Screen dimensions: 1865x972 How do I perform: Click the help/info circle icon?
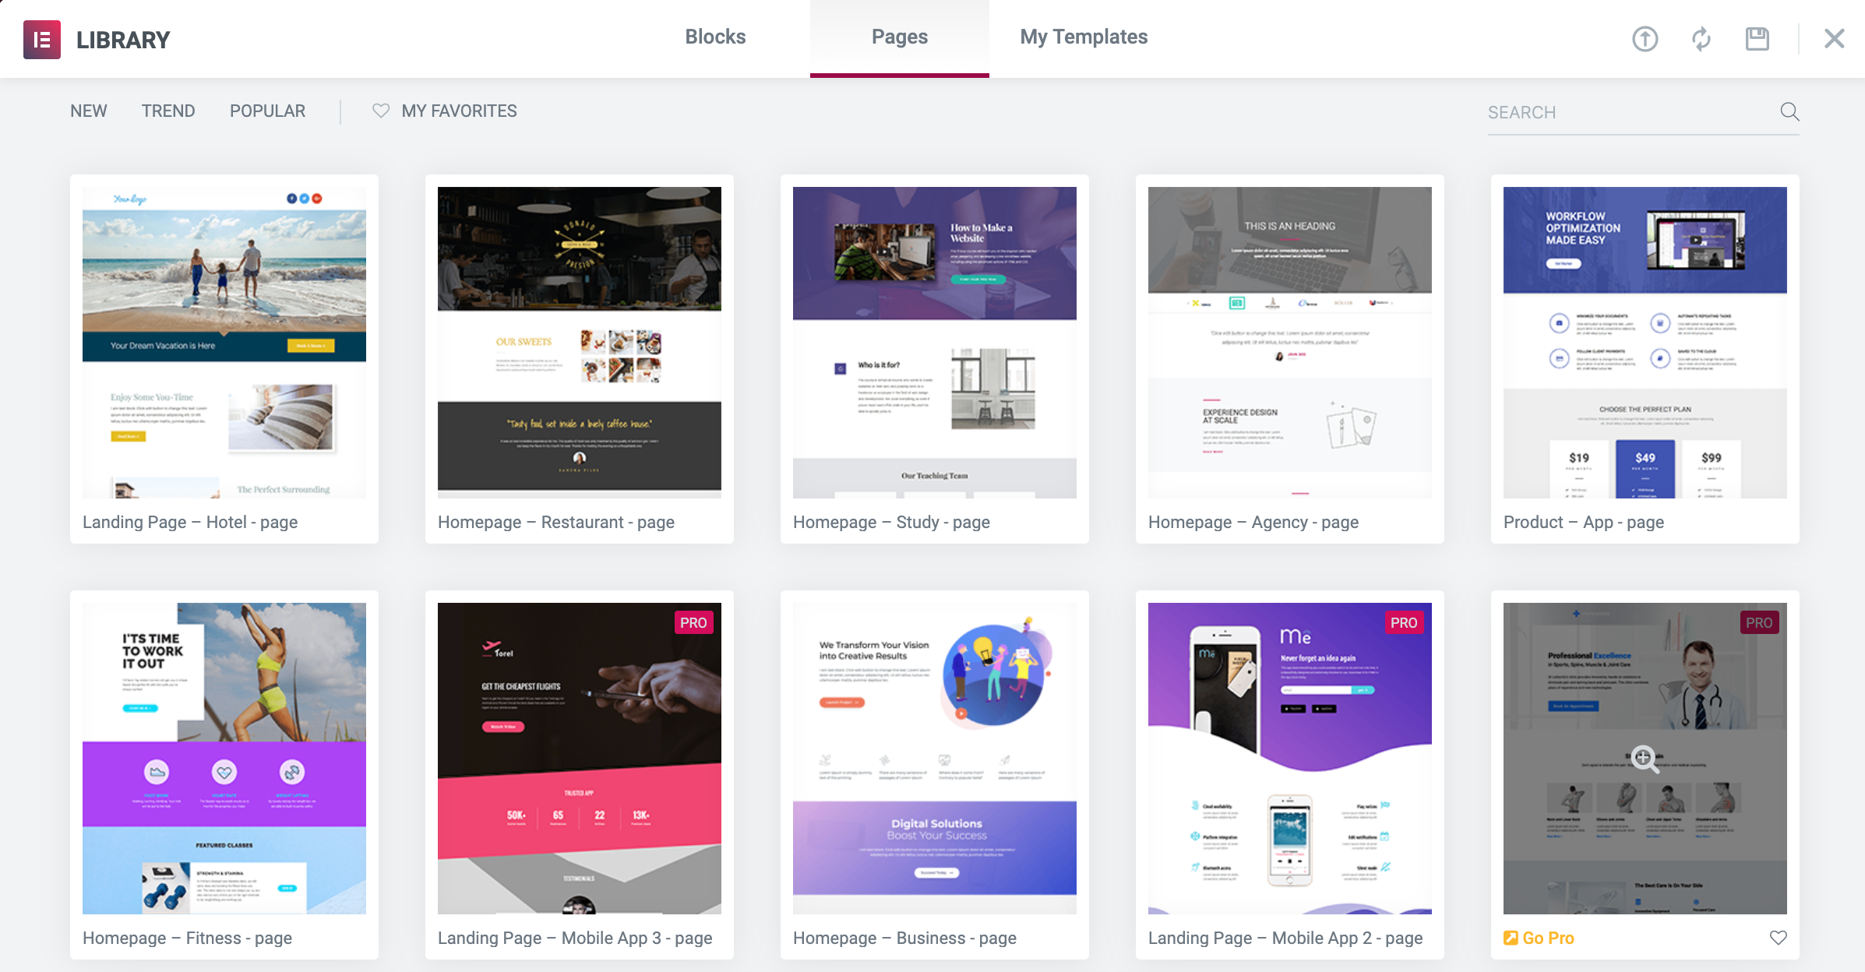tap(1645, 36)
